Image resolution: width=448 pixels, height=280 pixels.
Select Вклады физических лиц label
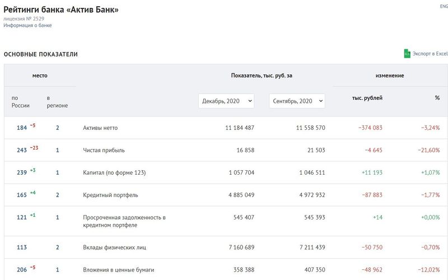click(114, 247)
